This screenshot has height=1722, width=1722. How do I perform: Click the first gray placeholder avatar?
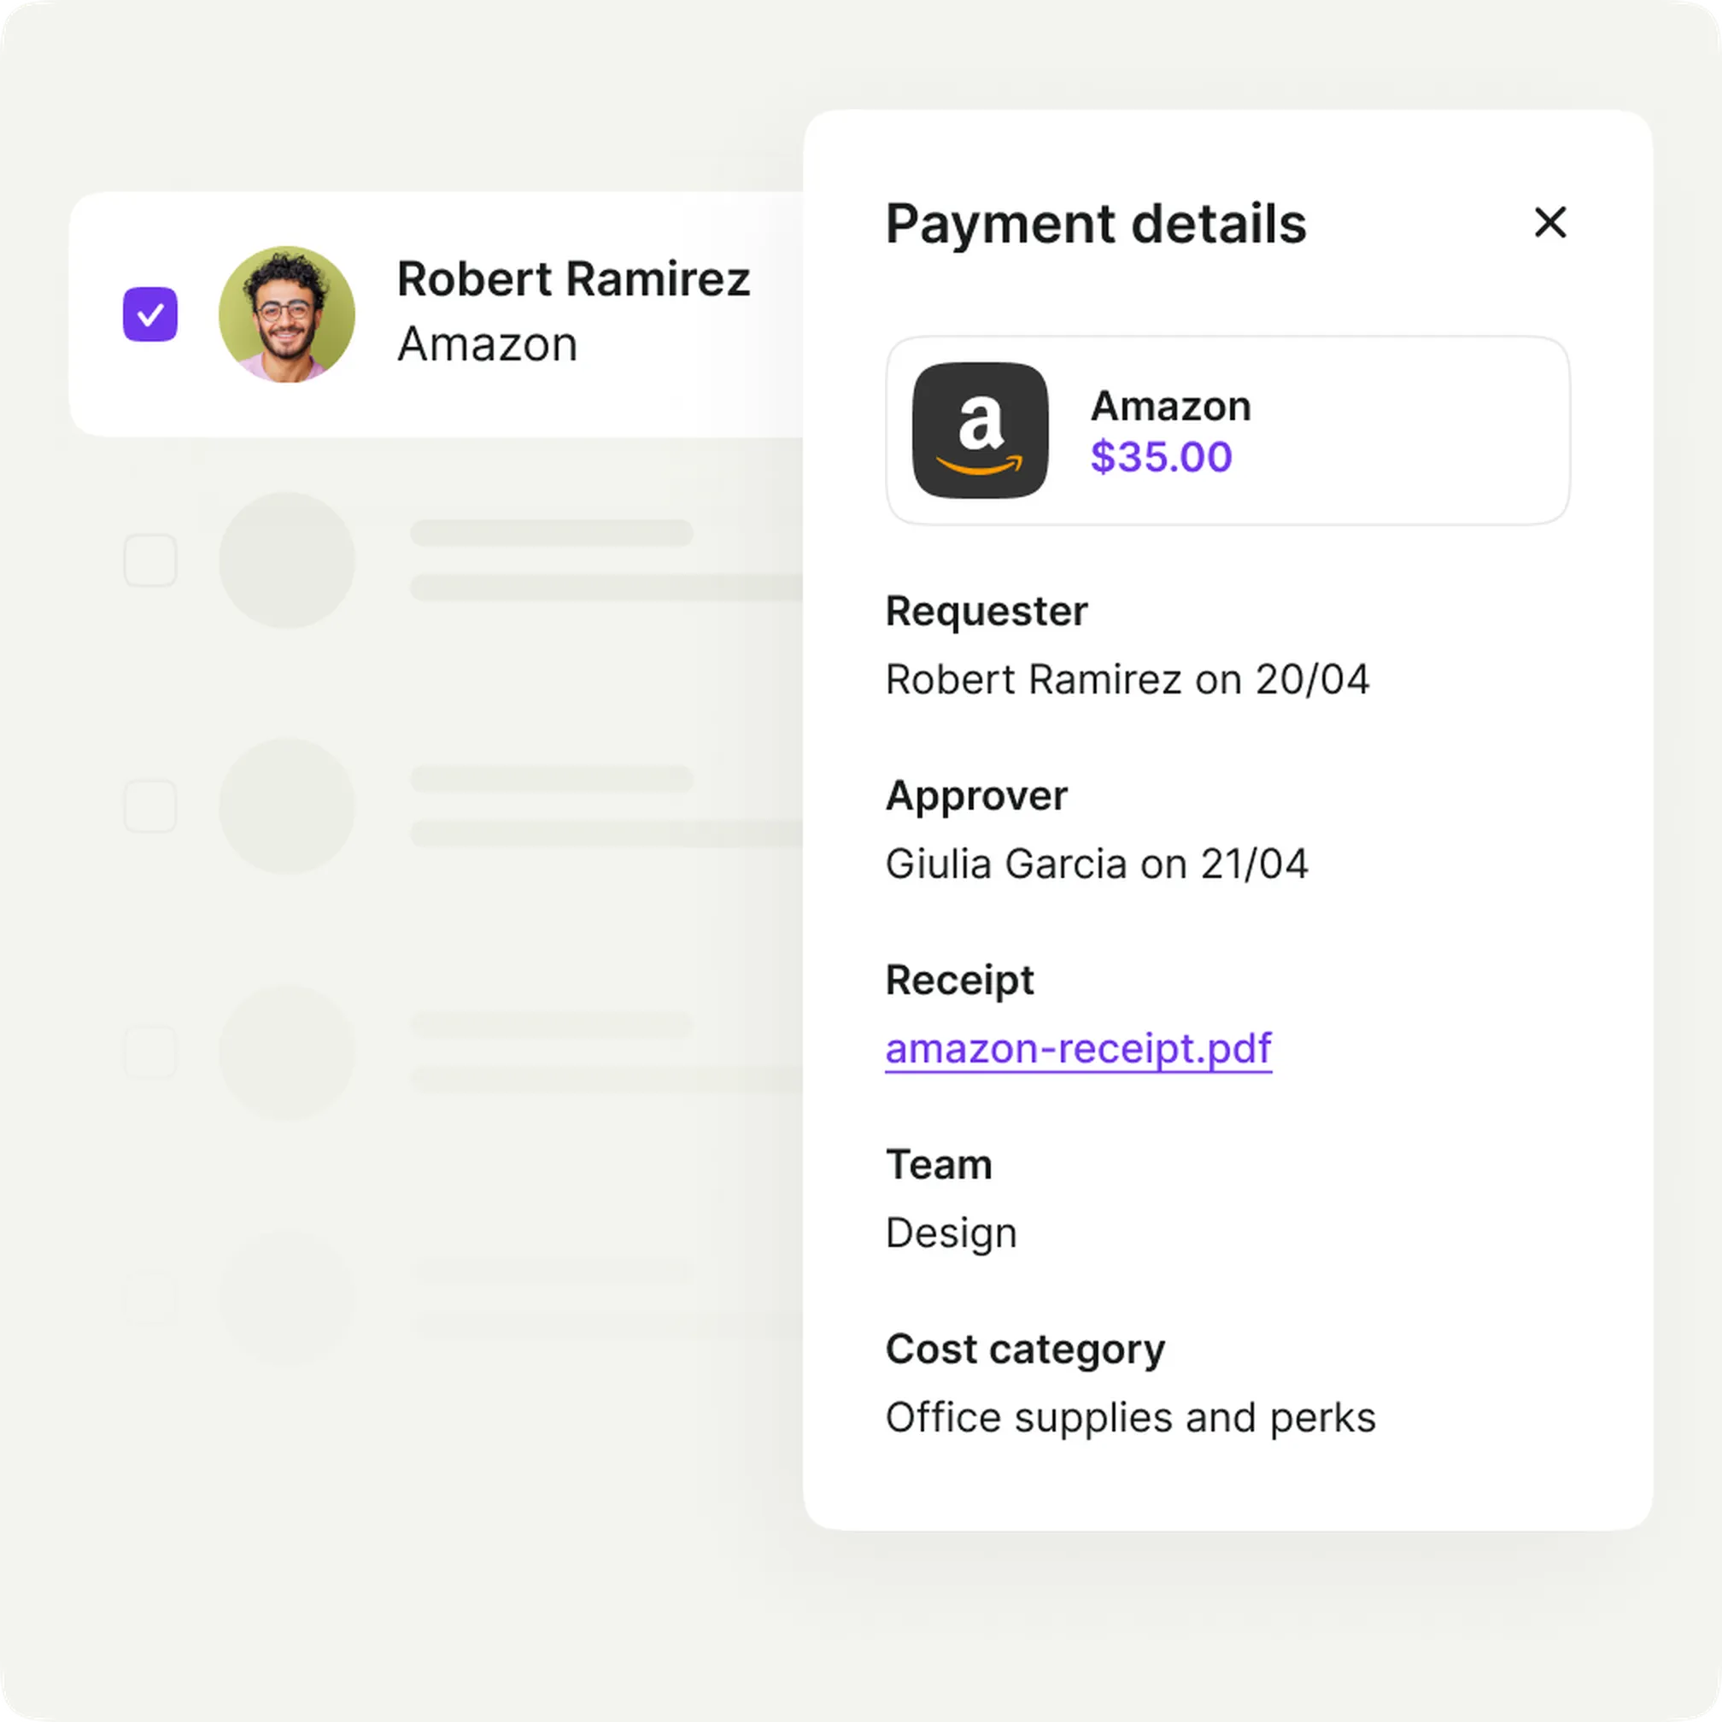pos(286,559)
